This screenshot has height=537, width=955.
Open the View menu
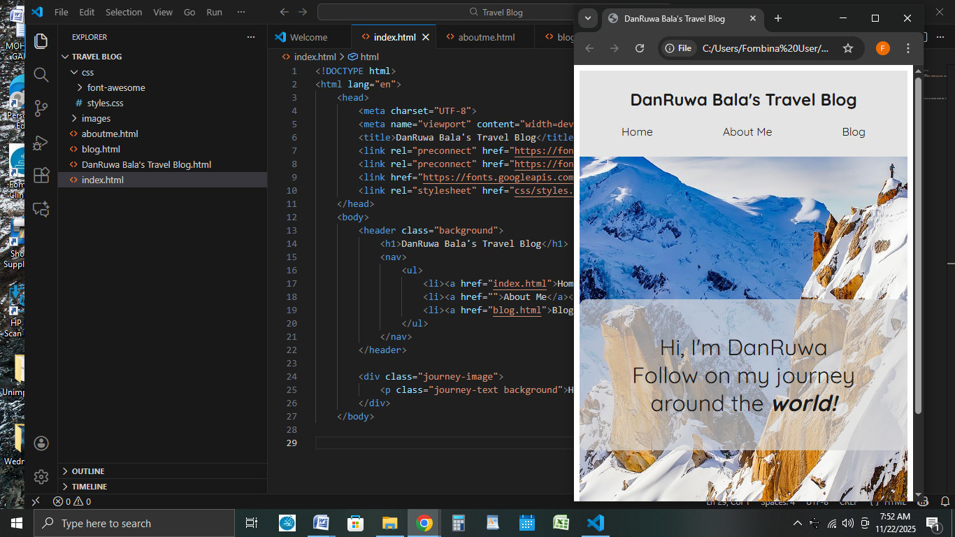click(x=163, y=12)
